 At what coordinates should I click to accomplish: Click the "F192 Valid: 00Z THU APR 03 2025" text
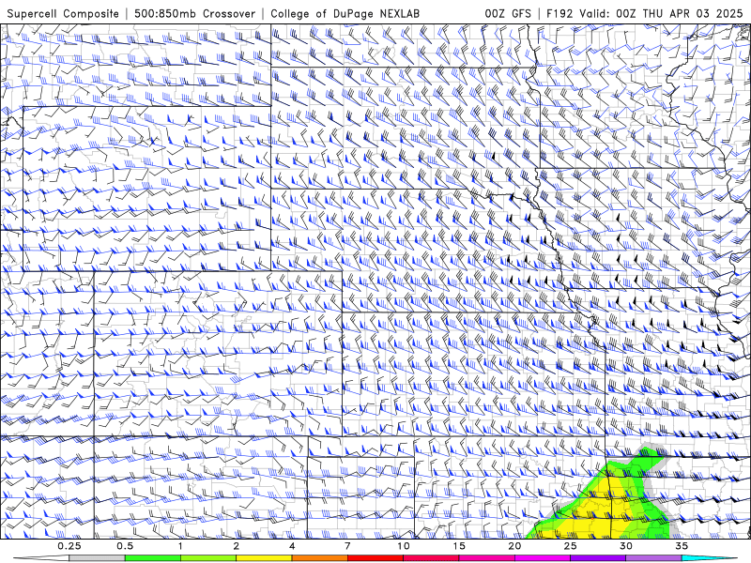[645, 13]
